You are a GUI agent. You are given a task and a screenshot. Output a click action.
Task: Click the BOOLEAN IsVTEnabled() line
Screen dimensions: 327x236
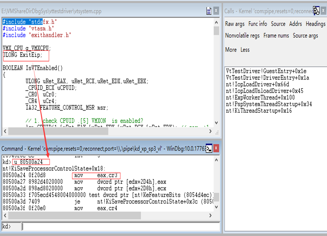(33, 68)
